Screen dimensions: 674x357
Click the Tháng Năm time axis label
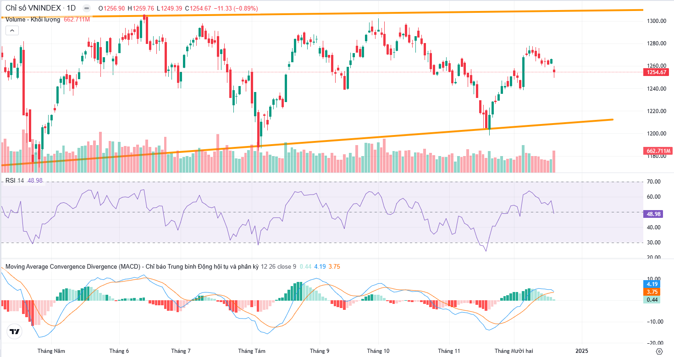pyautogui.click(x=51, y=351)
